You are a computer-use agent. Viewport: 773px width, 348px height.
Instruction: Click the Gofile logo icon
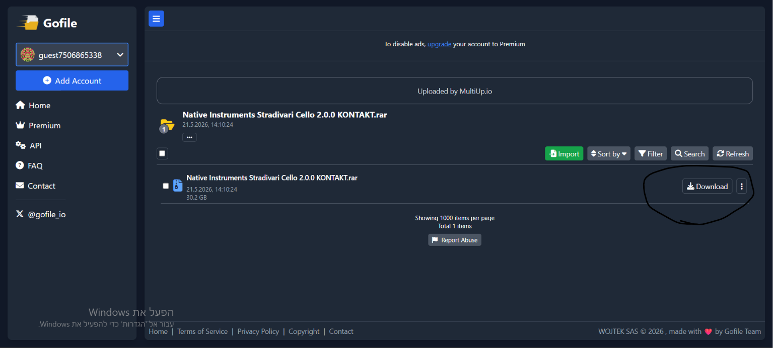[x=28, y=23]
